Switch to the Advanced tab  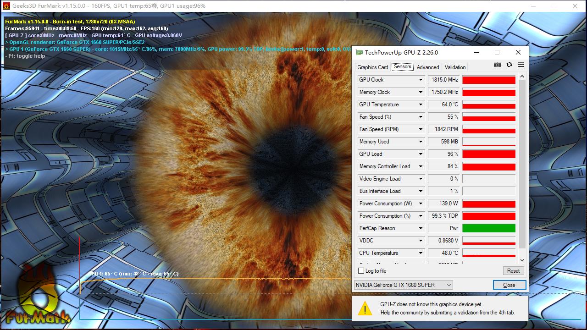[428, 67]
